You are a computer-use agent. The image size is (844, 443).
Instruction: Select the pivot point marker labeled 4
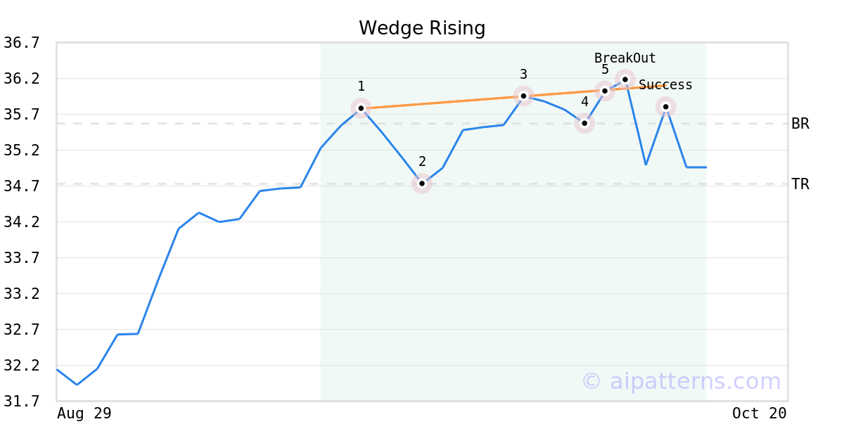(584, 123)
